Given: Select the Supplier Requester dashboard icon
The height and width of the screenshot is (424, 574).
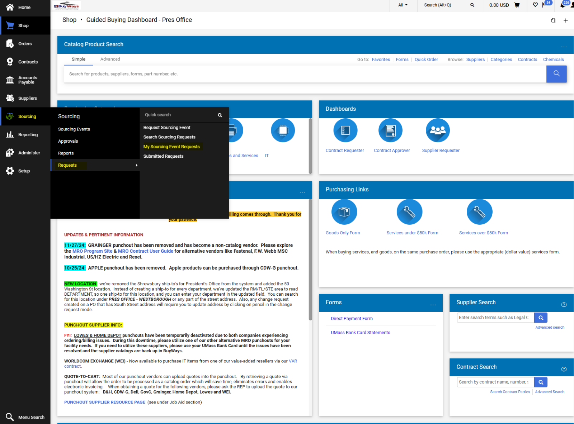Looking at the screenshot, I should (x=438, y=130).
